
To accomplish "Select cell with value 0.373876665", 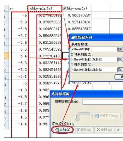I will [45, 22].
